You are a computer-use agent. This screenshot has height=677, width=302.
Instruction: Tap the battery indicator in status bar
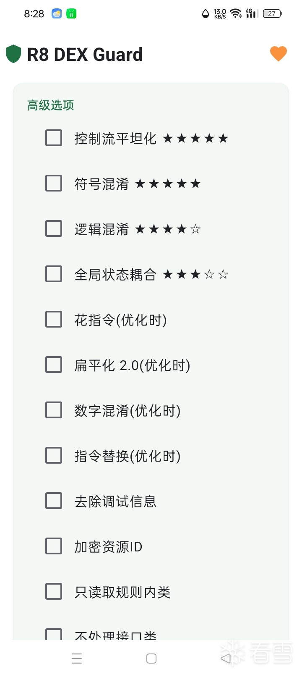click(x=272, y=14)
